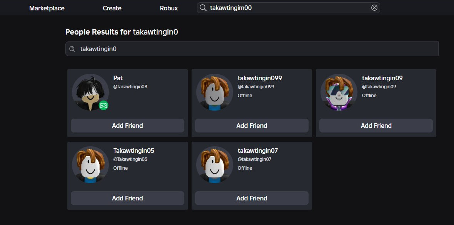Open the Create menu item
This screenshot has height=225, width=454.
coord(112,8)
